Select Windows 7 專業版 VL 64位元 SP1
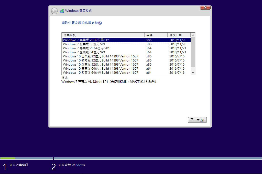 (126, 48)
